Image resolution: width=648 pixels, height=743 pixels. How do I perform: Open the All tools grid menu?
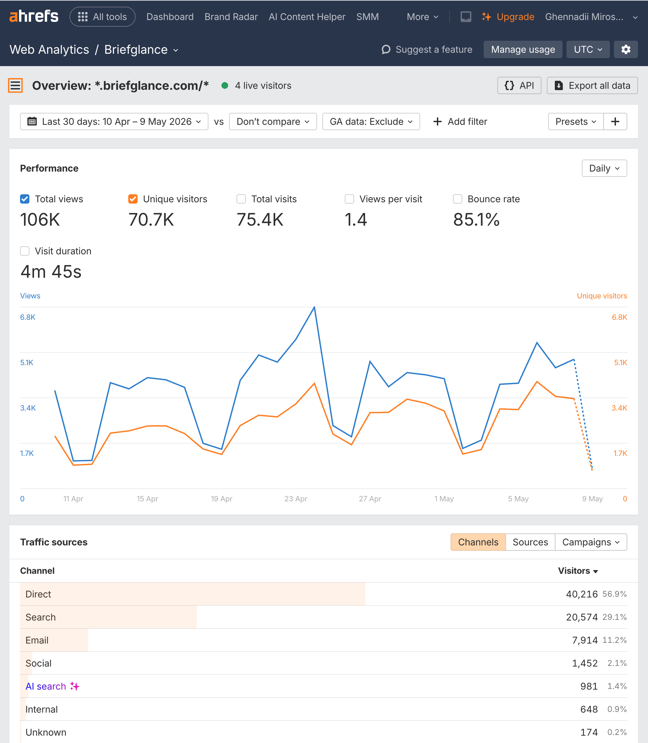point(102,17)
